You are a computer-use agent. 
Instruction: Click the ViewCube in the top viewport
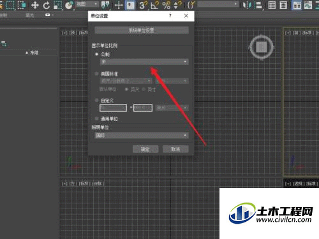(x=262, y=47)
